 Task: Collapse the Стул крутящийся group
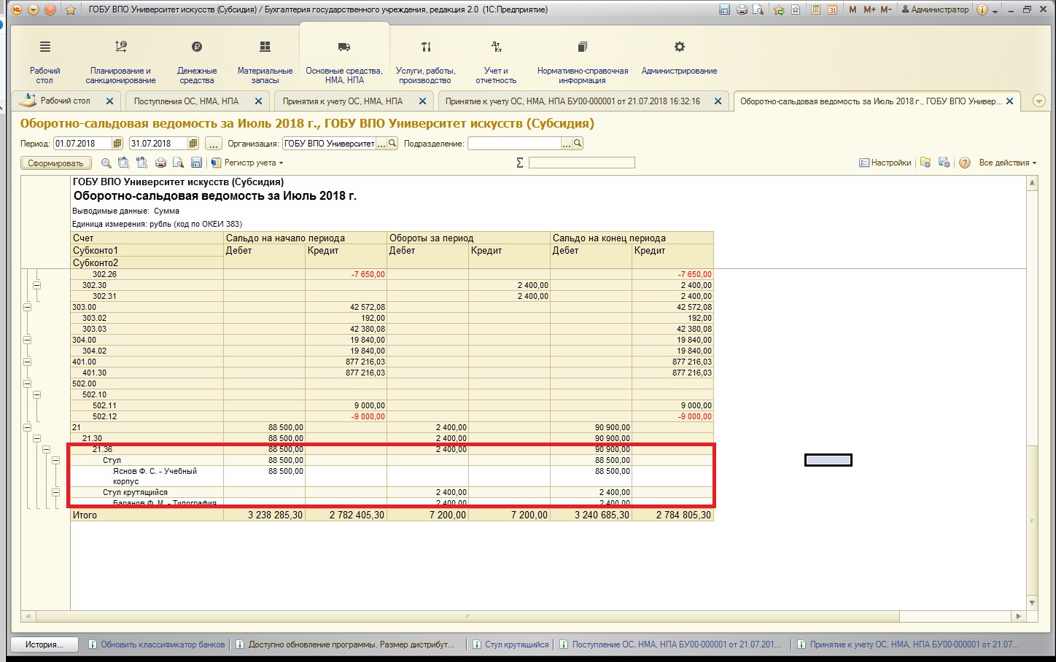point(55,493)
